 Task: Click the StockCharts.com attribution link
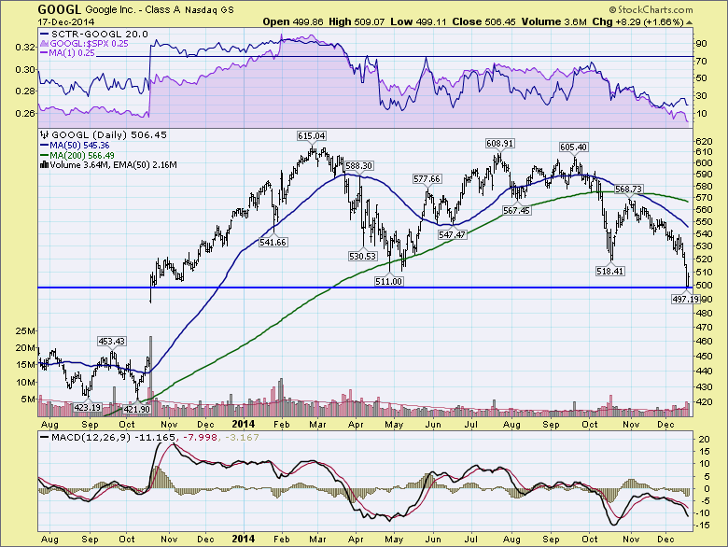coord(651,9)
